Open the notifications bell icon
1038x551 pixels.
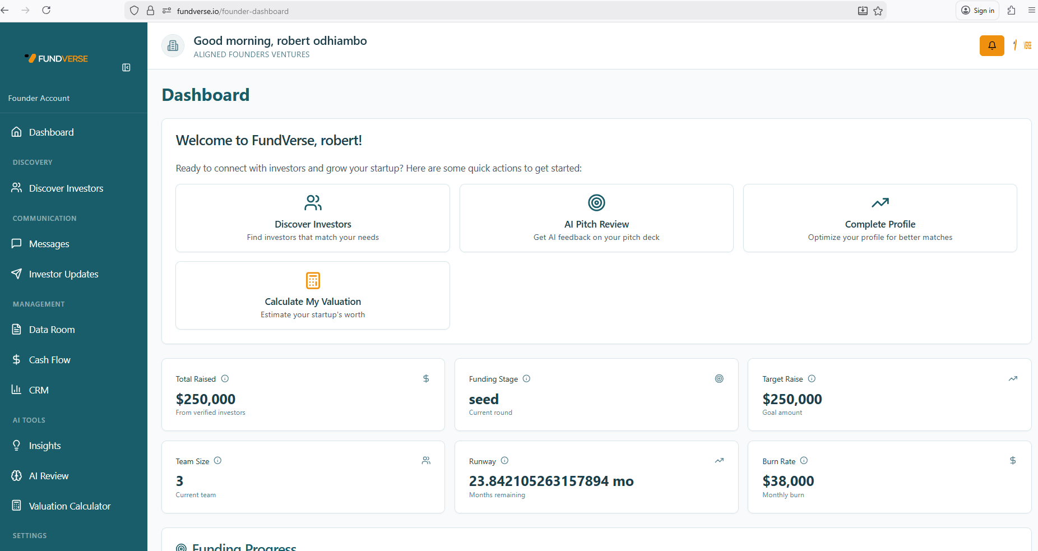pyautogui.click(x=992, y=45)
